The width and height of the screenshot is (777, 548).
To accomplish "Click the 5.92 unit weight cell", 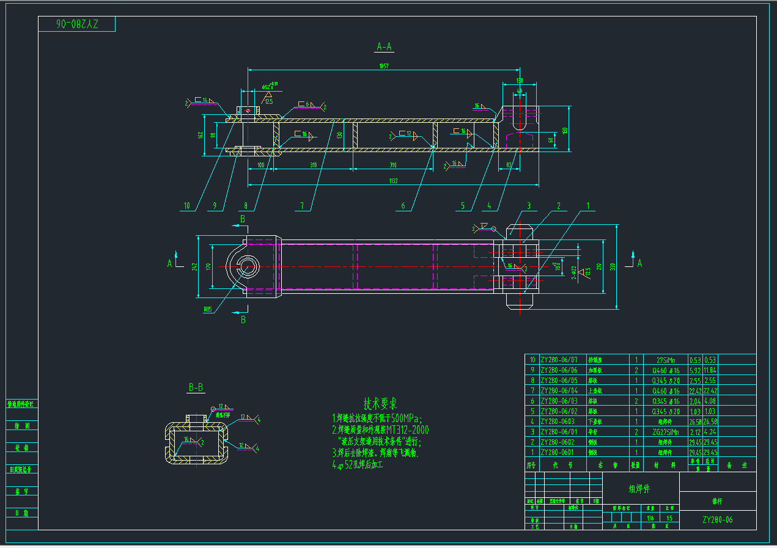I will [695, 371].
